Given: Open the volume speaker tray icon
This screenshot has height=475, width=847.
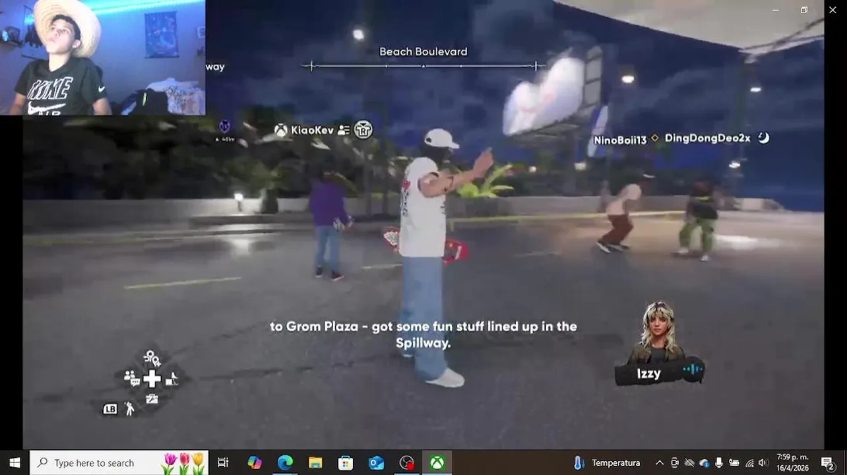Looking at the screenshot, I should (x=763, y=462).
